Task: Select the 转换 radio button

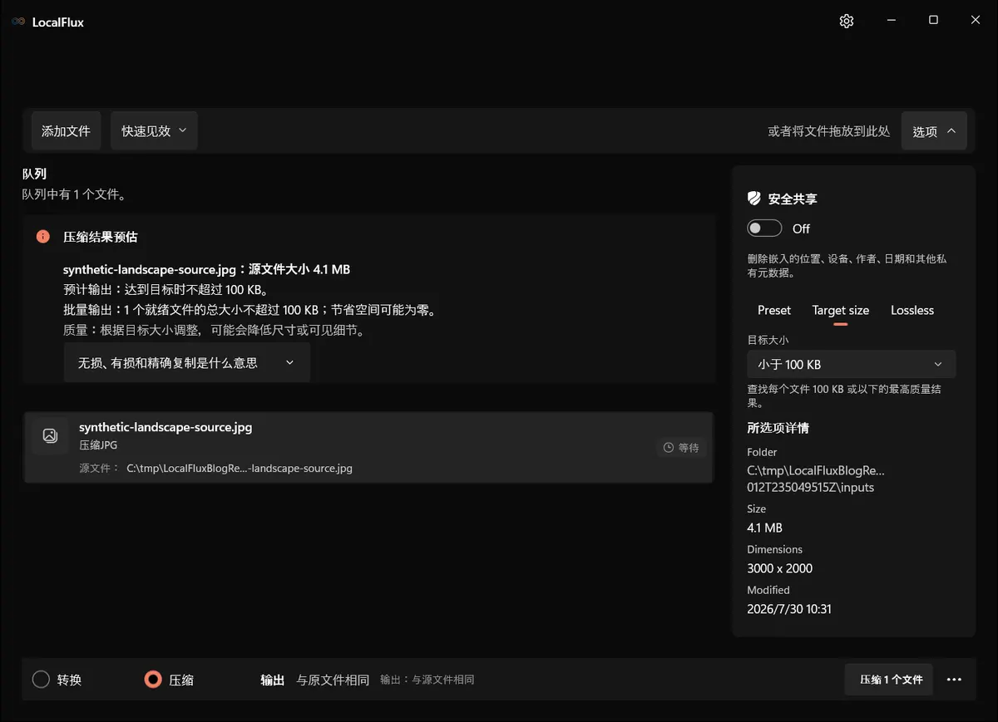Action: 42,680
